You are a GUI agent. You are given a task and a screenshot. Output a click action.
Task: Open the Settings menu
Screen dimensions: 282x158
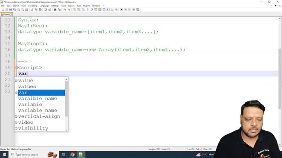click(55, 6)
